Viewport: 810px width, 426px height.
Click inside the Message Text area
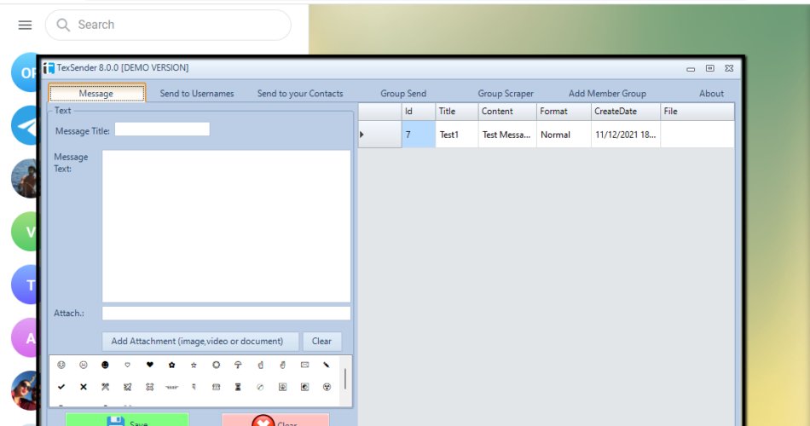point(226,226)
